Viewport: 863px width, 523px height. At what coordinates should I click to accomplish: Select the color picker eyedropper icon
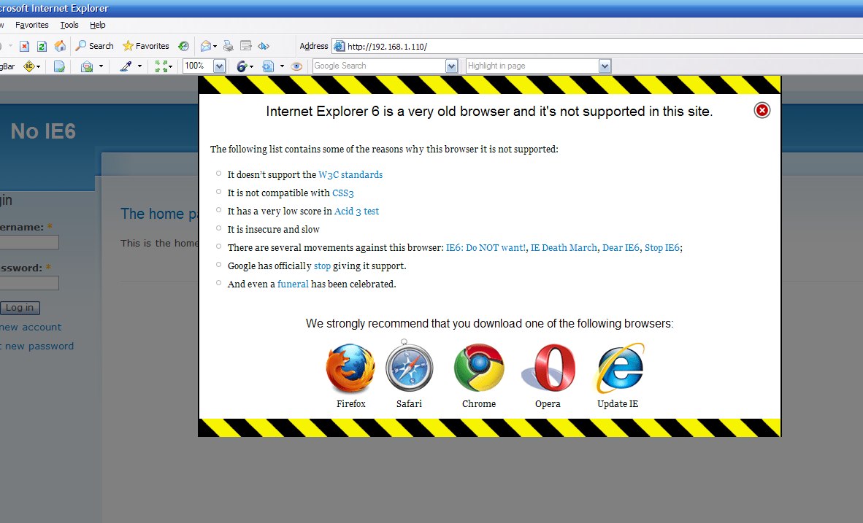(126, 66)
